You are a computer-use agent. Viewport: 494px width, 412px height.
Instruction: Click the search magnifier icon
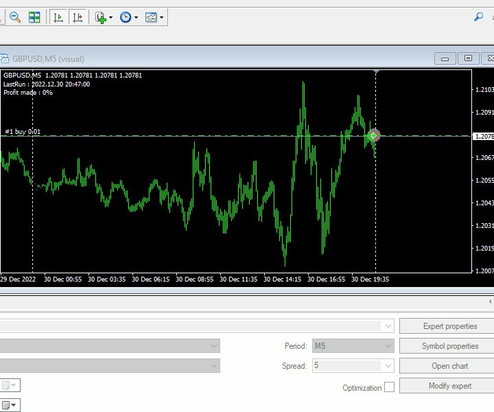coord(478,17)
